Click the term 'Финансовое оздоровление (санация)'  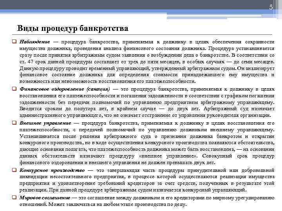click(65, 89)
